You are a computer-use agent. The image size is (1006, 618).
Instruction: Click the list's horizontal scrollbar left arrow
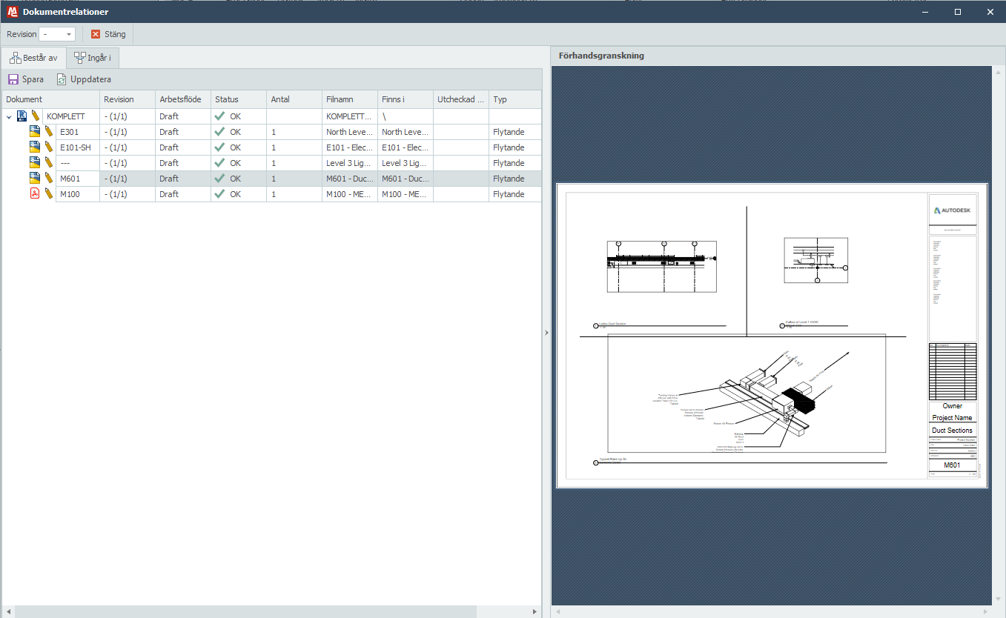[7, 611]
